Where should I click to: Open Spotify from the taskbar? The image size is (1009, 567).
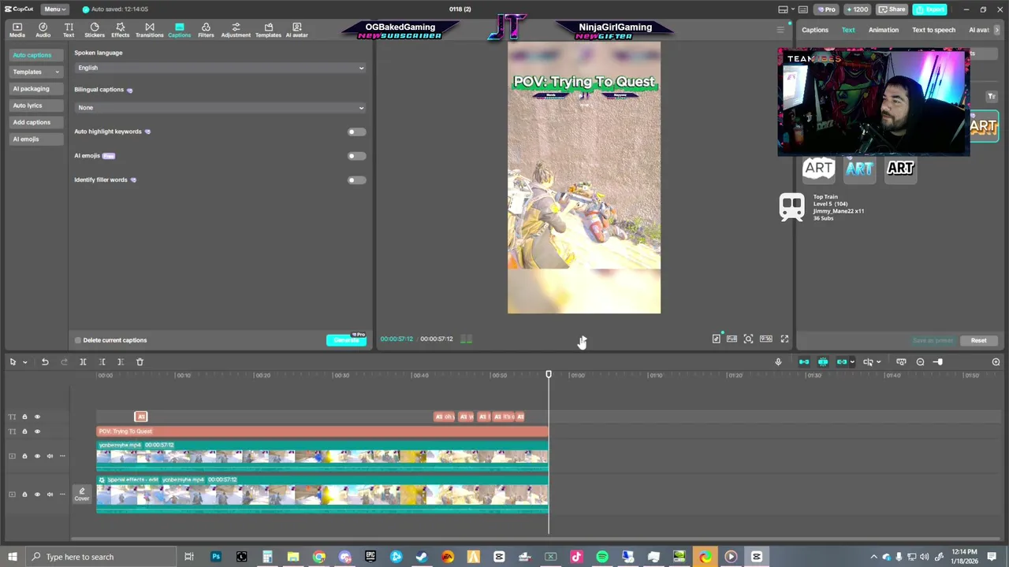click(601, 557)
